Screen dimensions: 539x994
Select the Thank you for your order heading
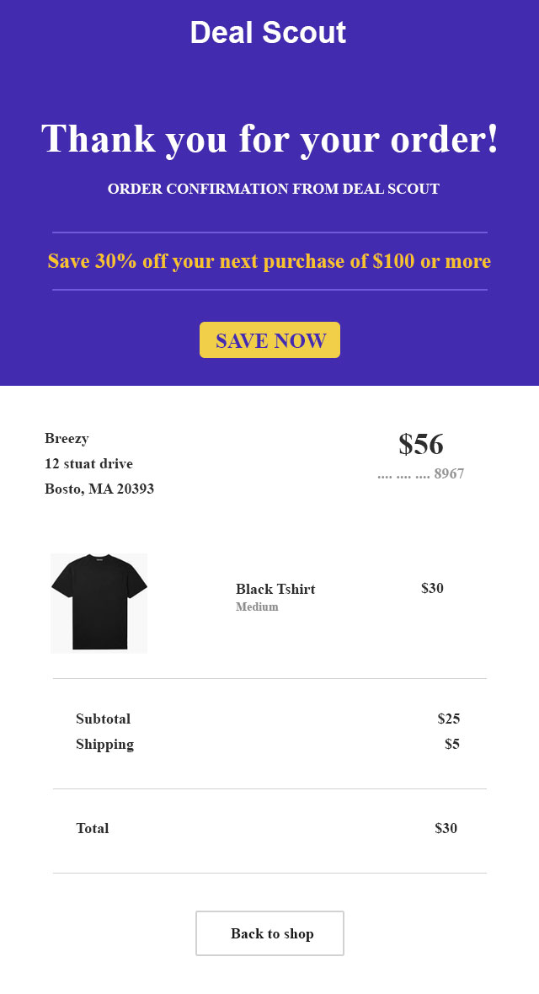tap(269, 139)
